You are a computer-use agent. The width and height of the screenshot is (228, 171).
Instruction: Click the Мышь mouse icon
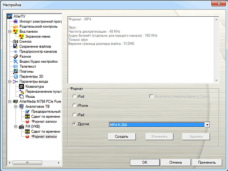tap(21, 97)
